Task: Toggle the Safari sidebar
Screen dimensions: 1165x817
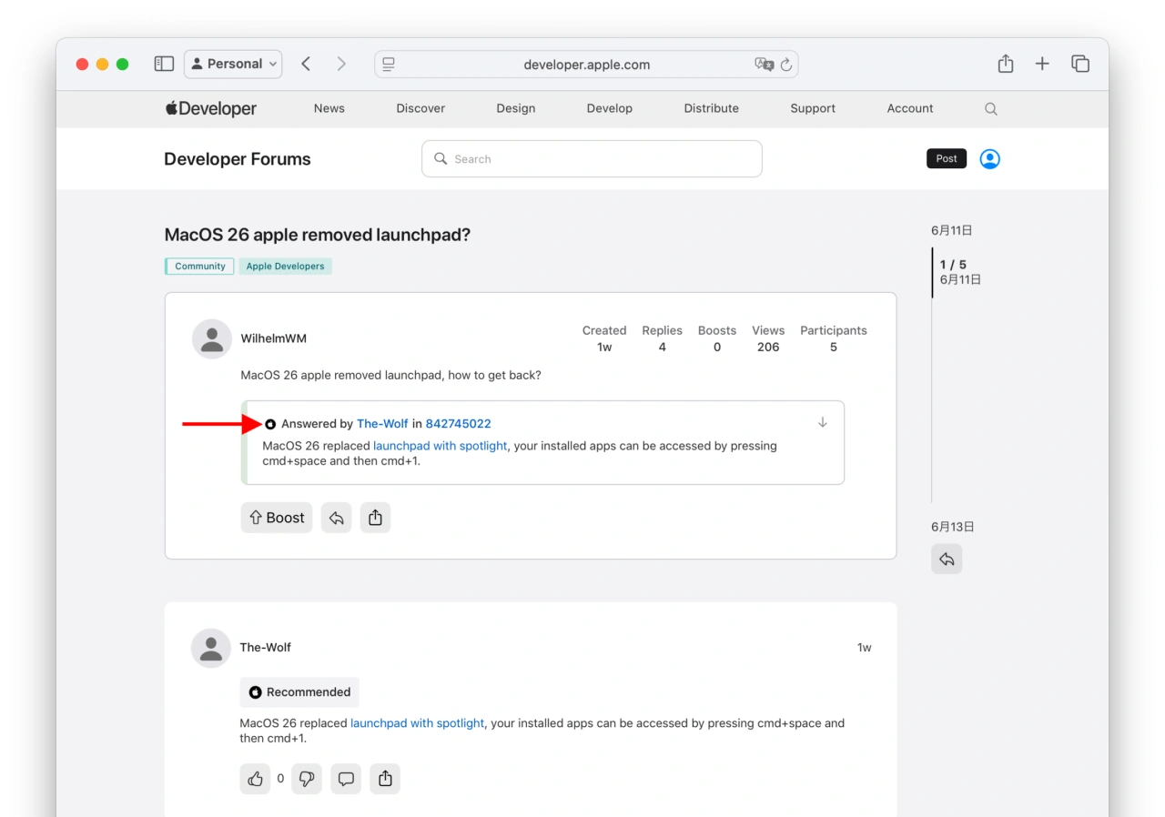Action: point(164,64)
